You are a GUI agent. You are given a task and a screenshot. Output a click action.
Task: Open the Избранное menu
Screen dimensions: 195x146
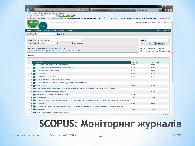[x=47, y=13]
